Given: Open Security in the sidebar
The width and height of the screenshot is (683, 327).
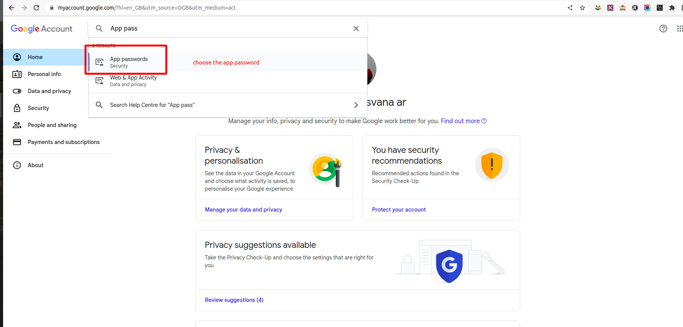Looking at the screenshot, I should coord(38,108).
